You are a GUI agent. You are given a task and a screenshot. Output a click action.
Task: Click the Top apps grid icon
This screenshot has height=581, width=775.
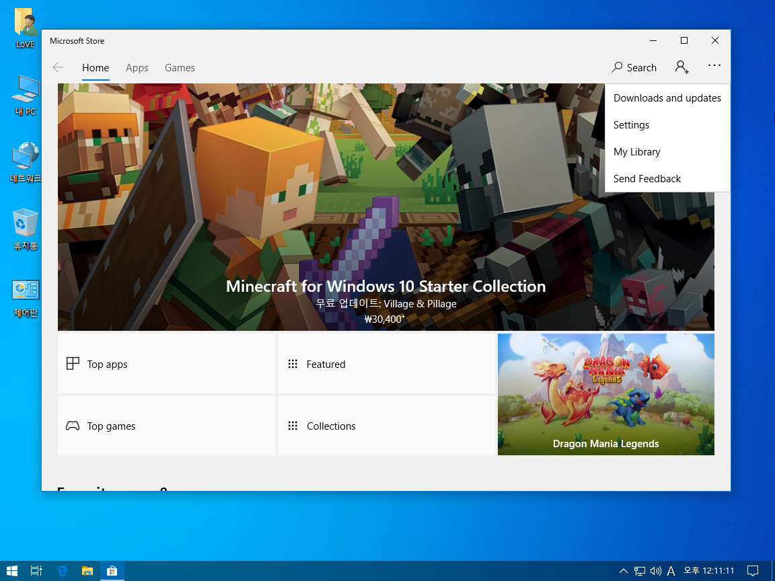point(73,364)
